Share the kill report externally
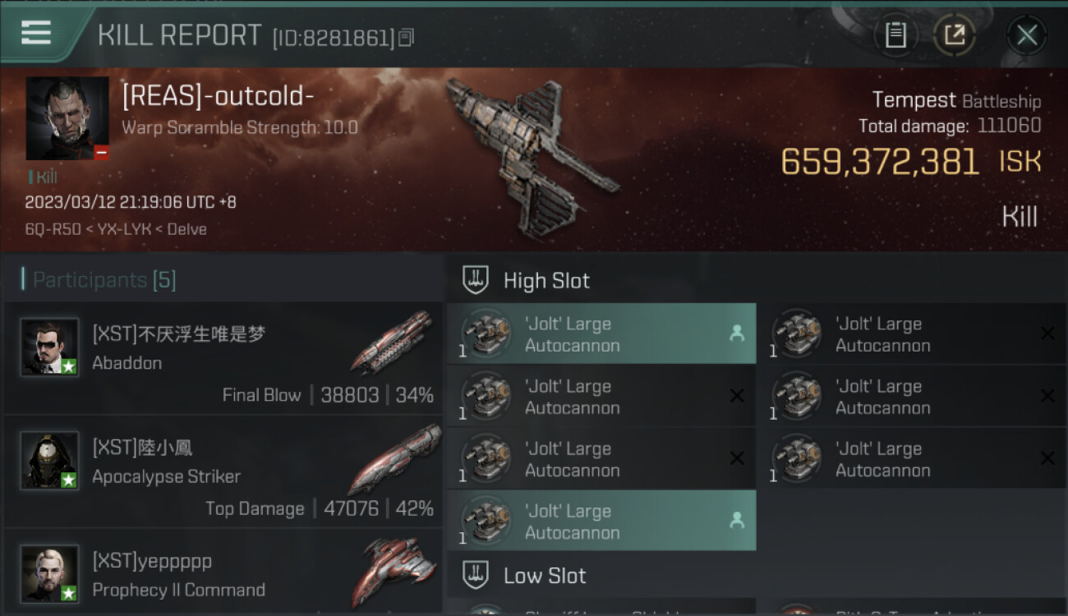The height and width of the screenshot is (616, 1068). (x=955, y=35)
